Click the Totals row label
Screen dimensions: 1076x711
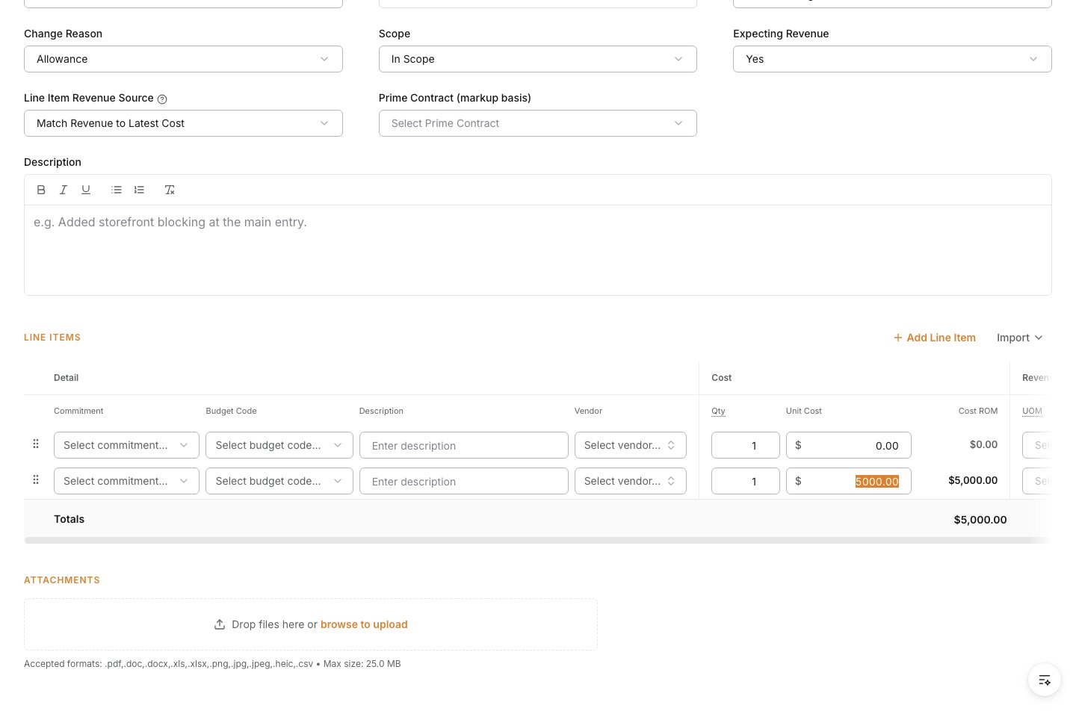[x=69, y=519]
